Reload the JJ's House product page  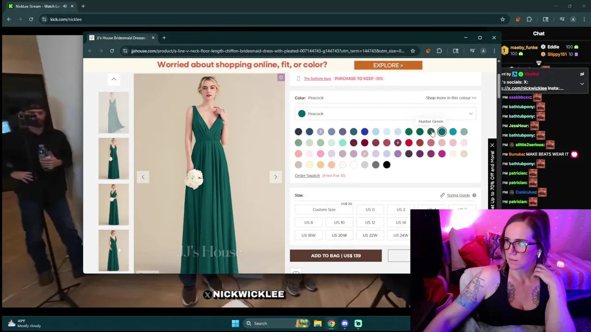(112, 51)
